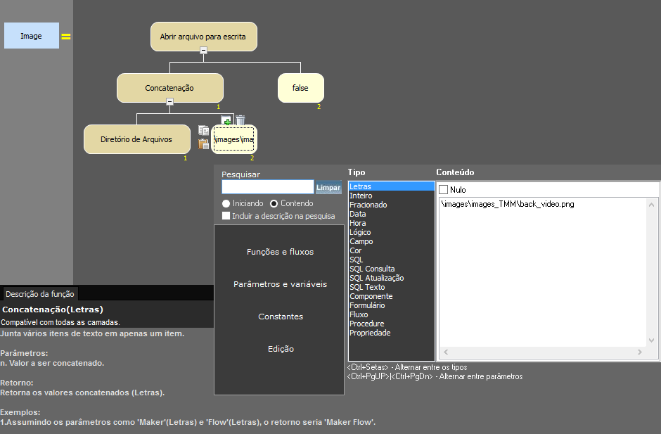Choose the Cor type in the Tipo list
The height and width of the screenshot is (434, 661).
(x=355, y=250)
